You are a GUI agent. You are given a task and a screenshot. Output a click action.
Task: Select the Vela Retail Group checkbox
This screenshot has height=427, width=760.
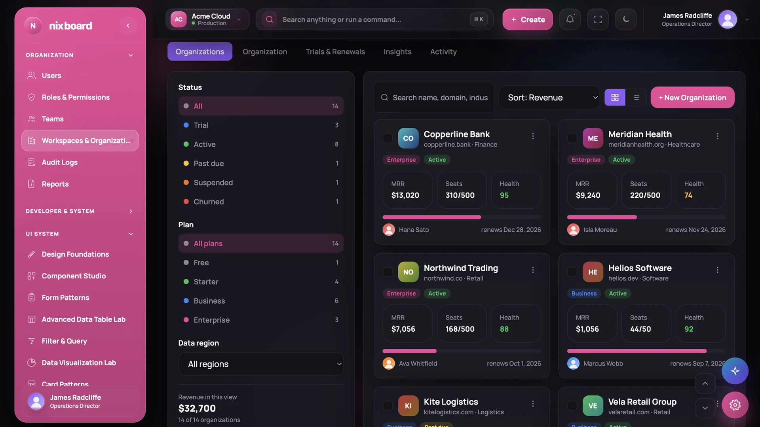(x=572, y=406)
